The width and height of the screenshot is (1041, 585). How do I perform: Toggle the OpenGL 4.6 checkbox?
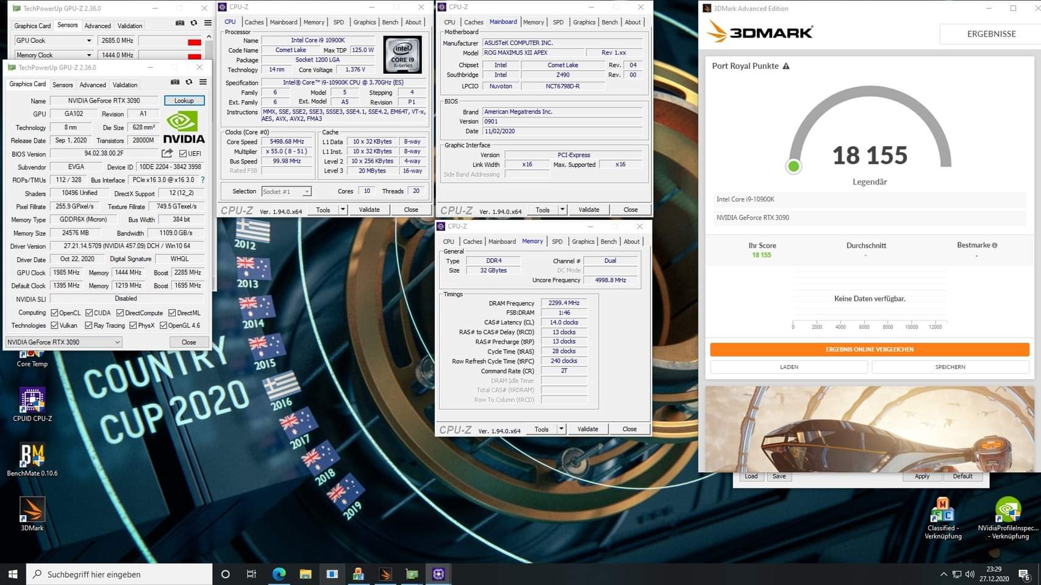163,325
